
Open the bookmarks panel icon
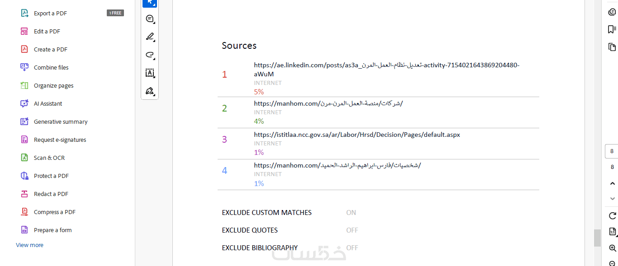(612, 29)
